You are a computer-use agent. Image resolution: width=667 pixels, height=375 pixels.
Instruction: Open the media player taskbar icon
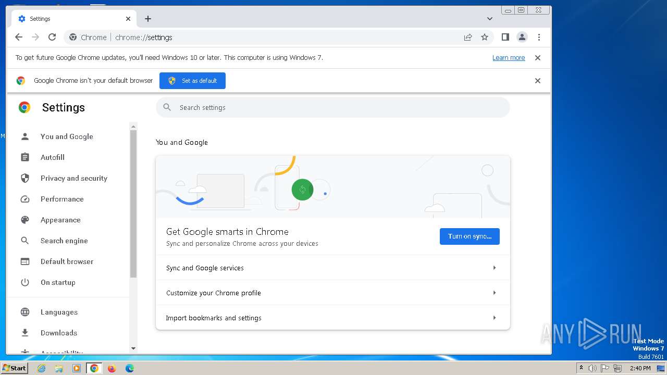[77, 368]
